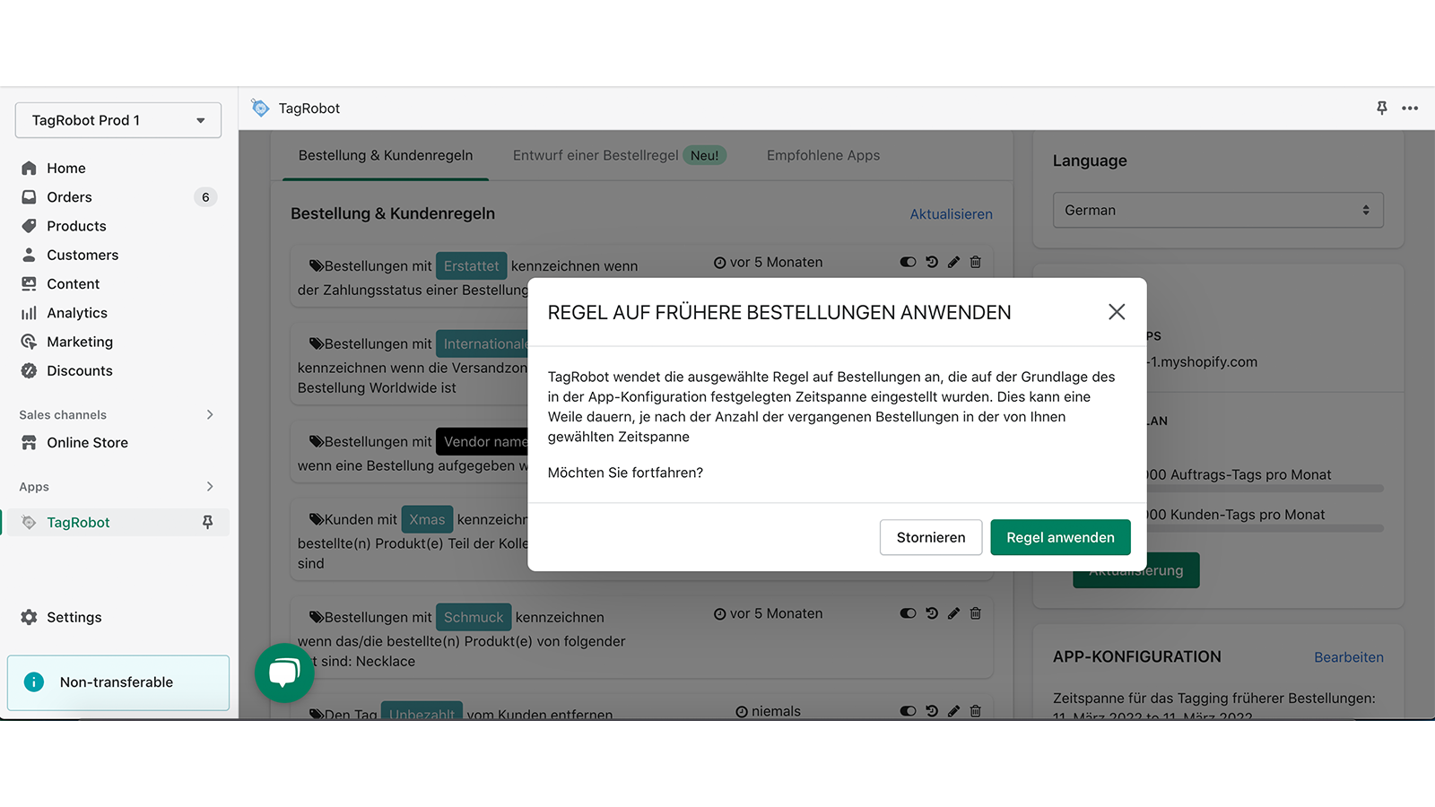Close the apply-rule dialog with the X
Viewport: 1435px width, 807px height.
pos(1117,312)
